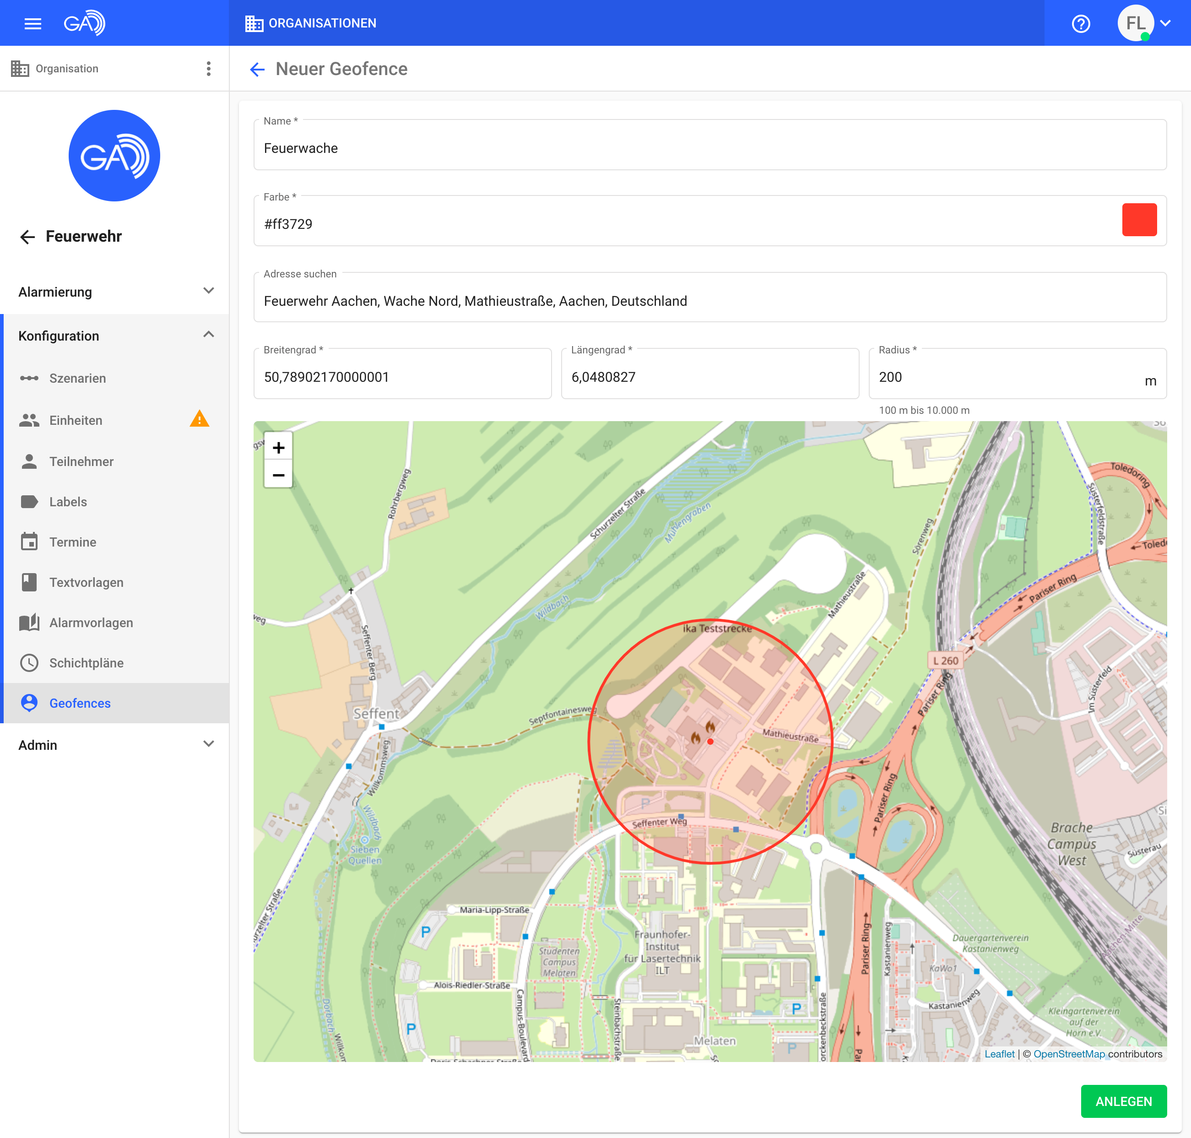
Task: Open Szenarien in the sidebar
Action: (x=77, y=378)
